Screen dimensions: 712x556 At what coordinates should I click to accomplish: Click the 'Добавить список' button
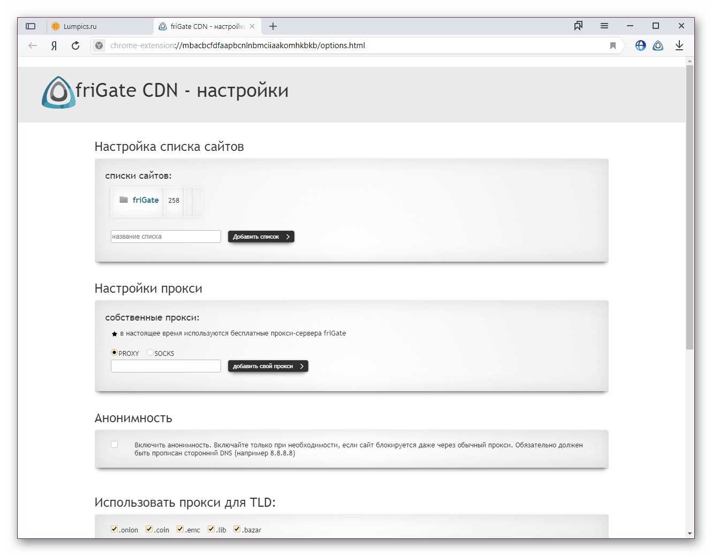(x=261, y=237)
